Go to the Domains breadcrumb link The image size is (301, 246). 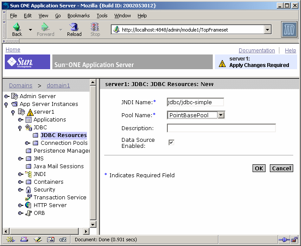(x=20, y=86)
